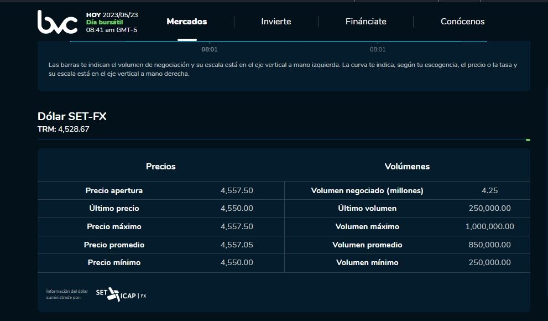This screenshot has width=548, height=321.
Task: Click the Precio apertura row
Action: (160, 190)
